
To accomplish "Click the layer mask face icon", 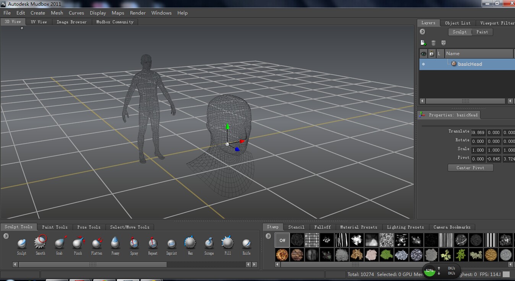I will click(444, 43).
